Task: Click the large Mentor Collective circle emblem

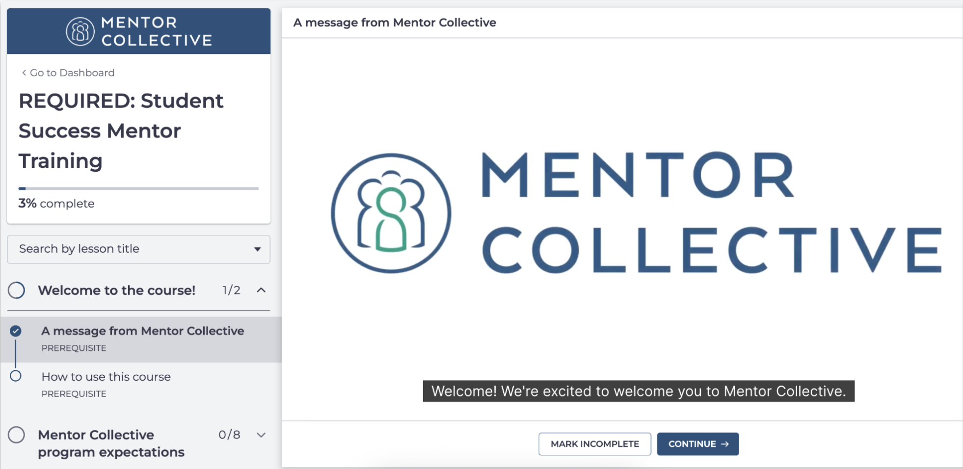Action: pyautogui.click(x=391, y=213)
